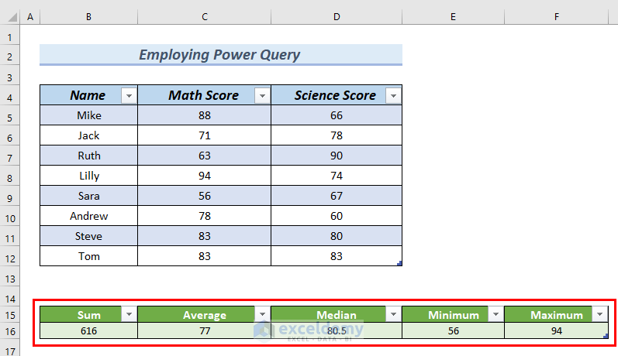
Task: Select the cell containing Andrew
Action: (88, 216)
